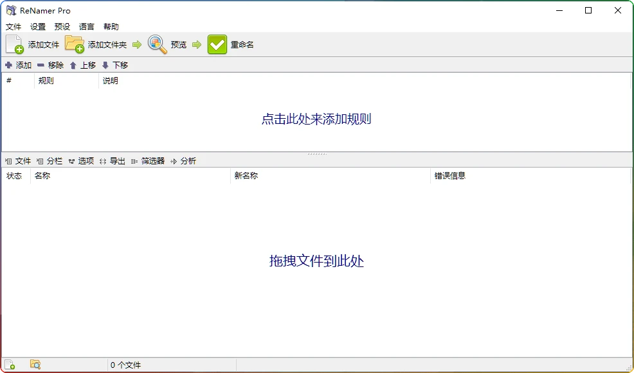This screenshot has height=373, width=634.
Task: Click the 添加文件夹 (Add Folders) toolbar icon
Action: [x=75, y=44]
